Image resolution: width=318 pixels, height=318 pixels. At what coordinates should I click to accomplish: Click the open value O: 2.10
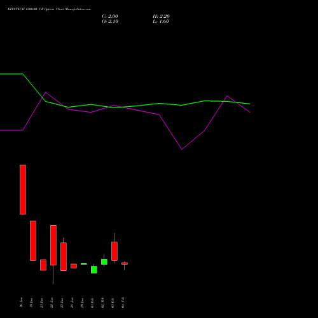(x=110, y=22)
